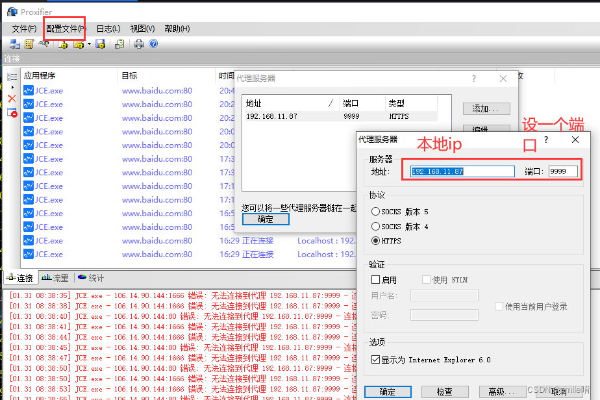
Task: Click the ? help button of the front 代理服务器 dialog
Action: click(x=546, y=140)
